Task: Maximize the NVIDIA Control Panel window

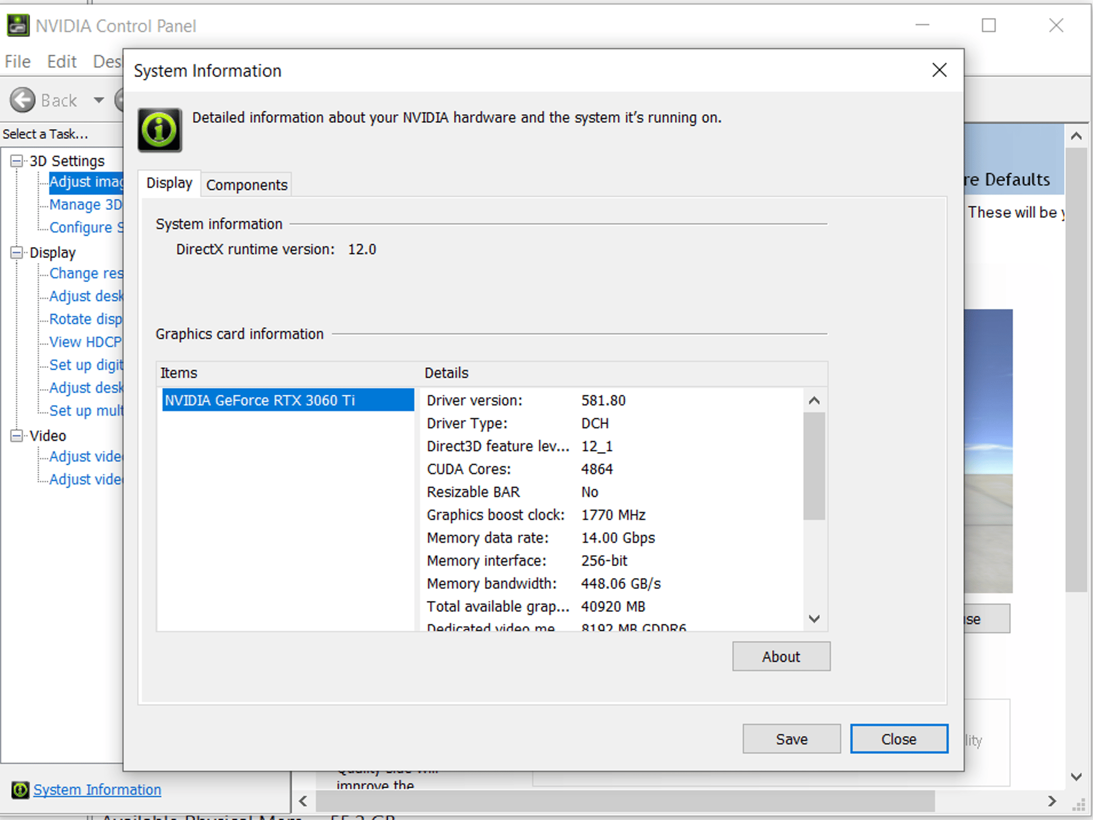Action: point(988,25)
